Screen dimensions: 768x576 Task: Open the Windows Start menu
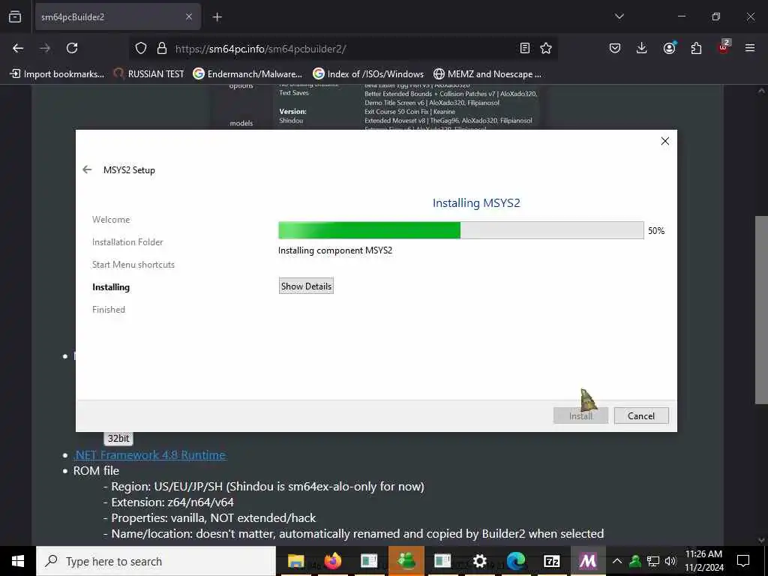[18, 561]
